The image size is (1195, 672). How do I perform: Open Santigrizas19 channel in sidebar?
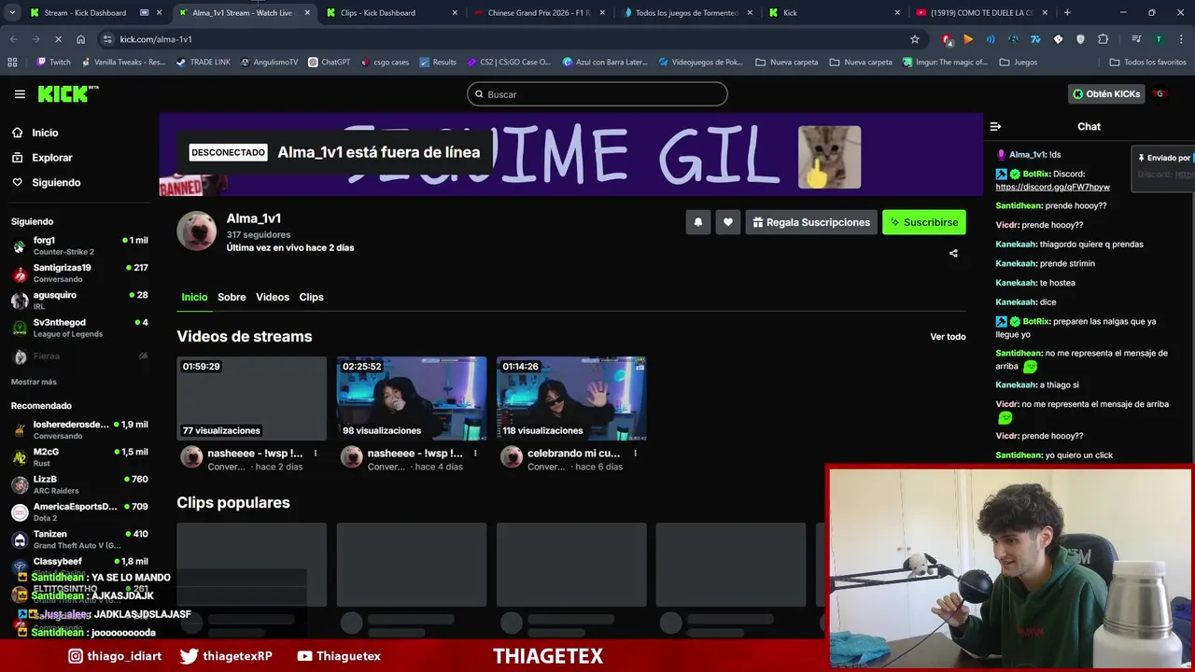[78, 273]
